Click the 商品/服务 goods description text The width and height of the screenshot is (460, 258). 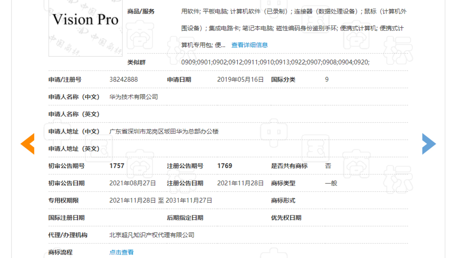coord(294,28)
